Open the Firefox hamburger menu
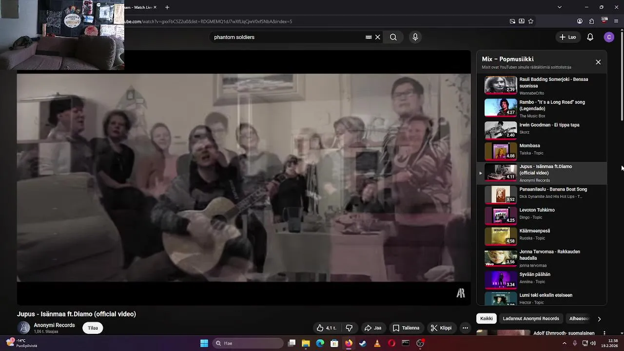This screenshot has height=351, width=624. [616, 21]
